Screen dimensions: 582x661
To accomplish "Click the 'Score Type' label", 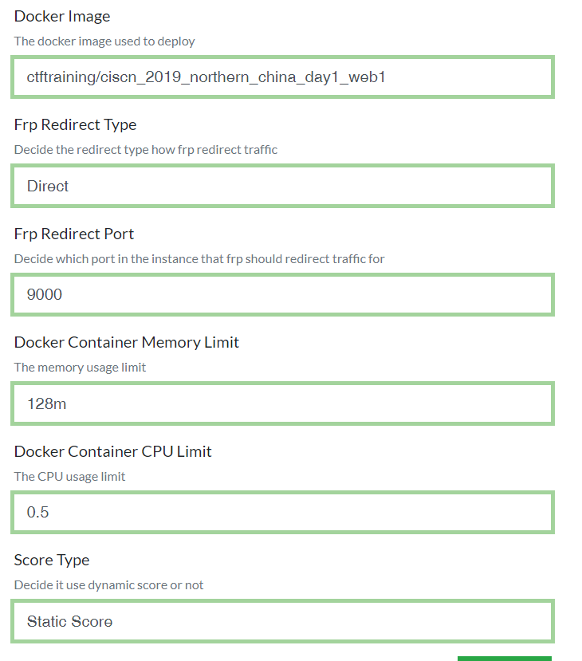I will point(51,561).
